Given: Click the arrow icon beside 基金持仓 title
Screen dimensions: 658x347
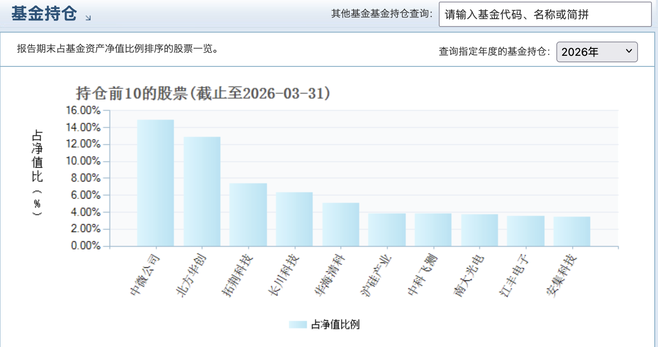Looking at the screenshot, I should pos(88,18).
